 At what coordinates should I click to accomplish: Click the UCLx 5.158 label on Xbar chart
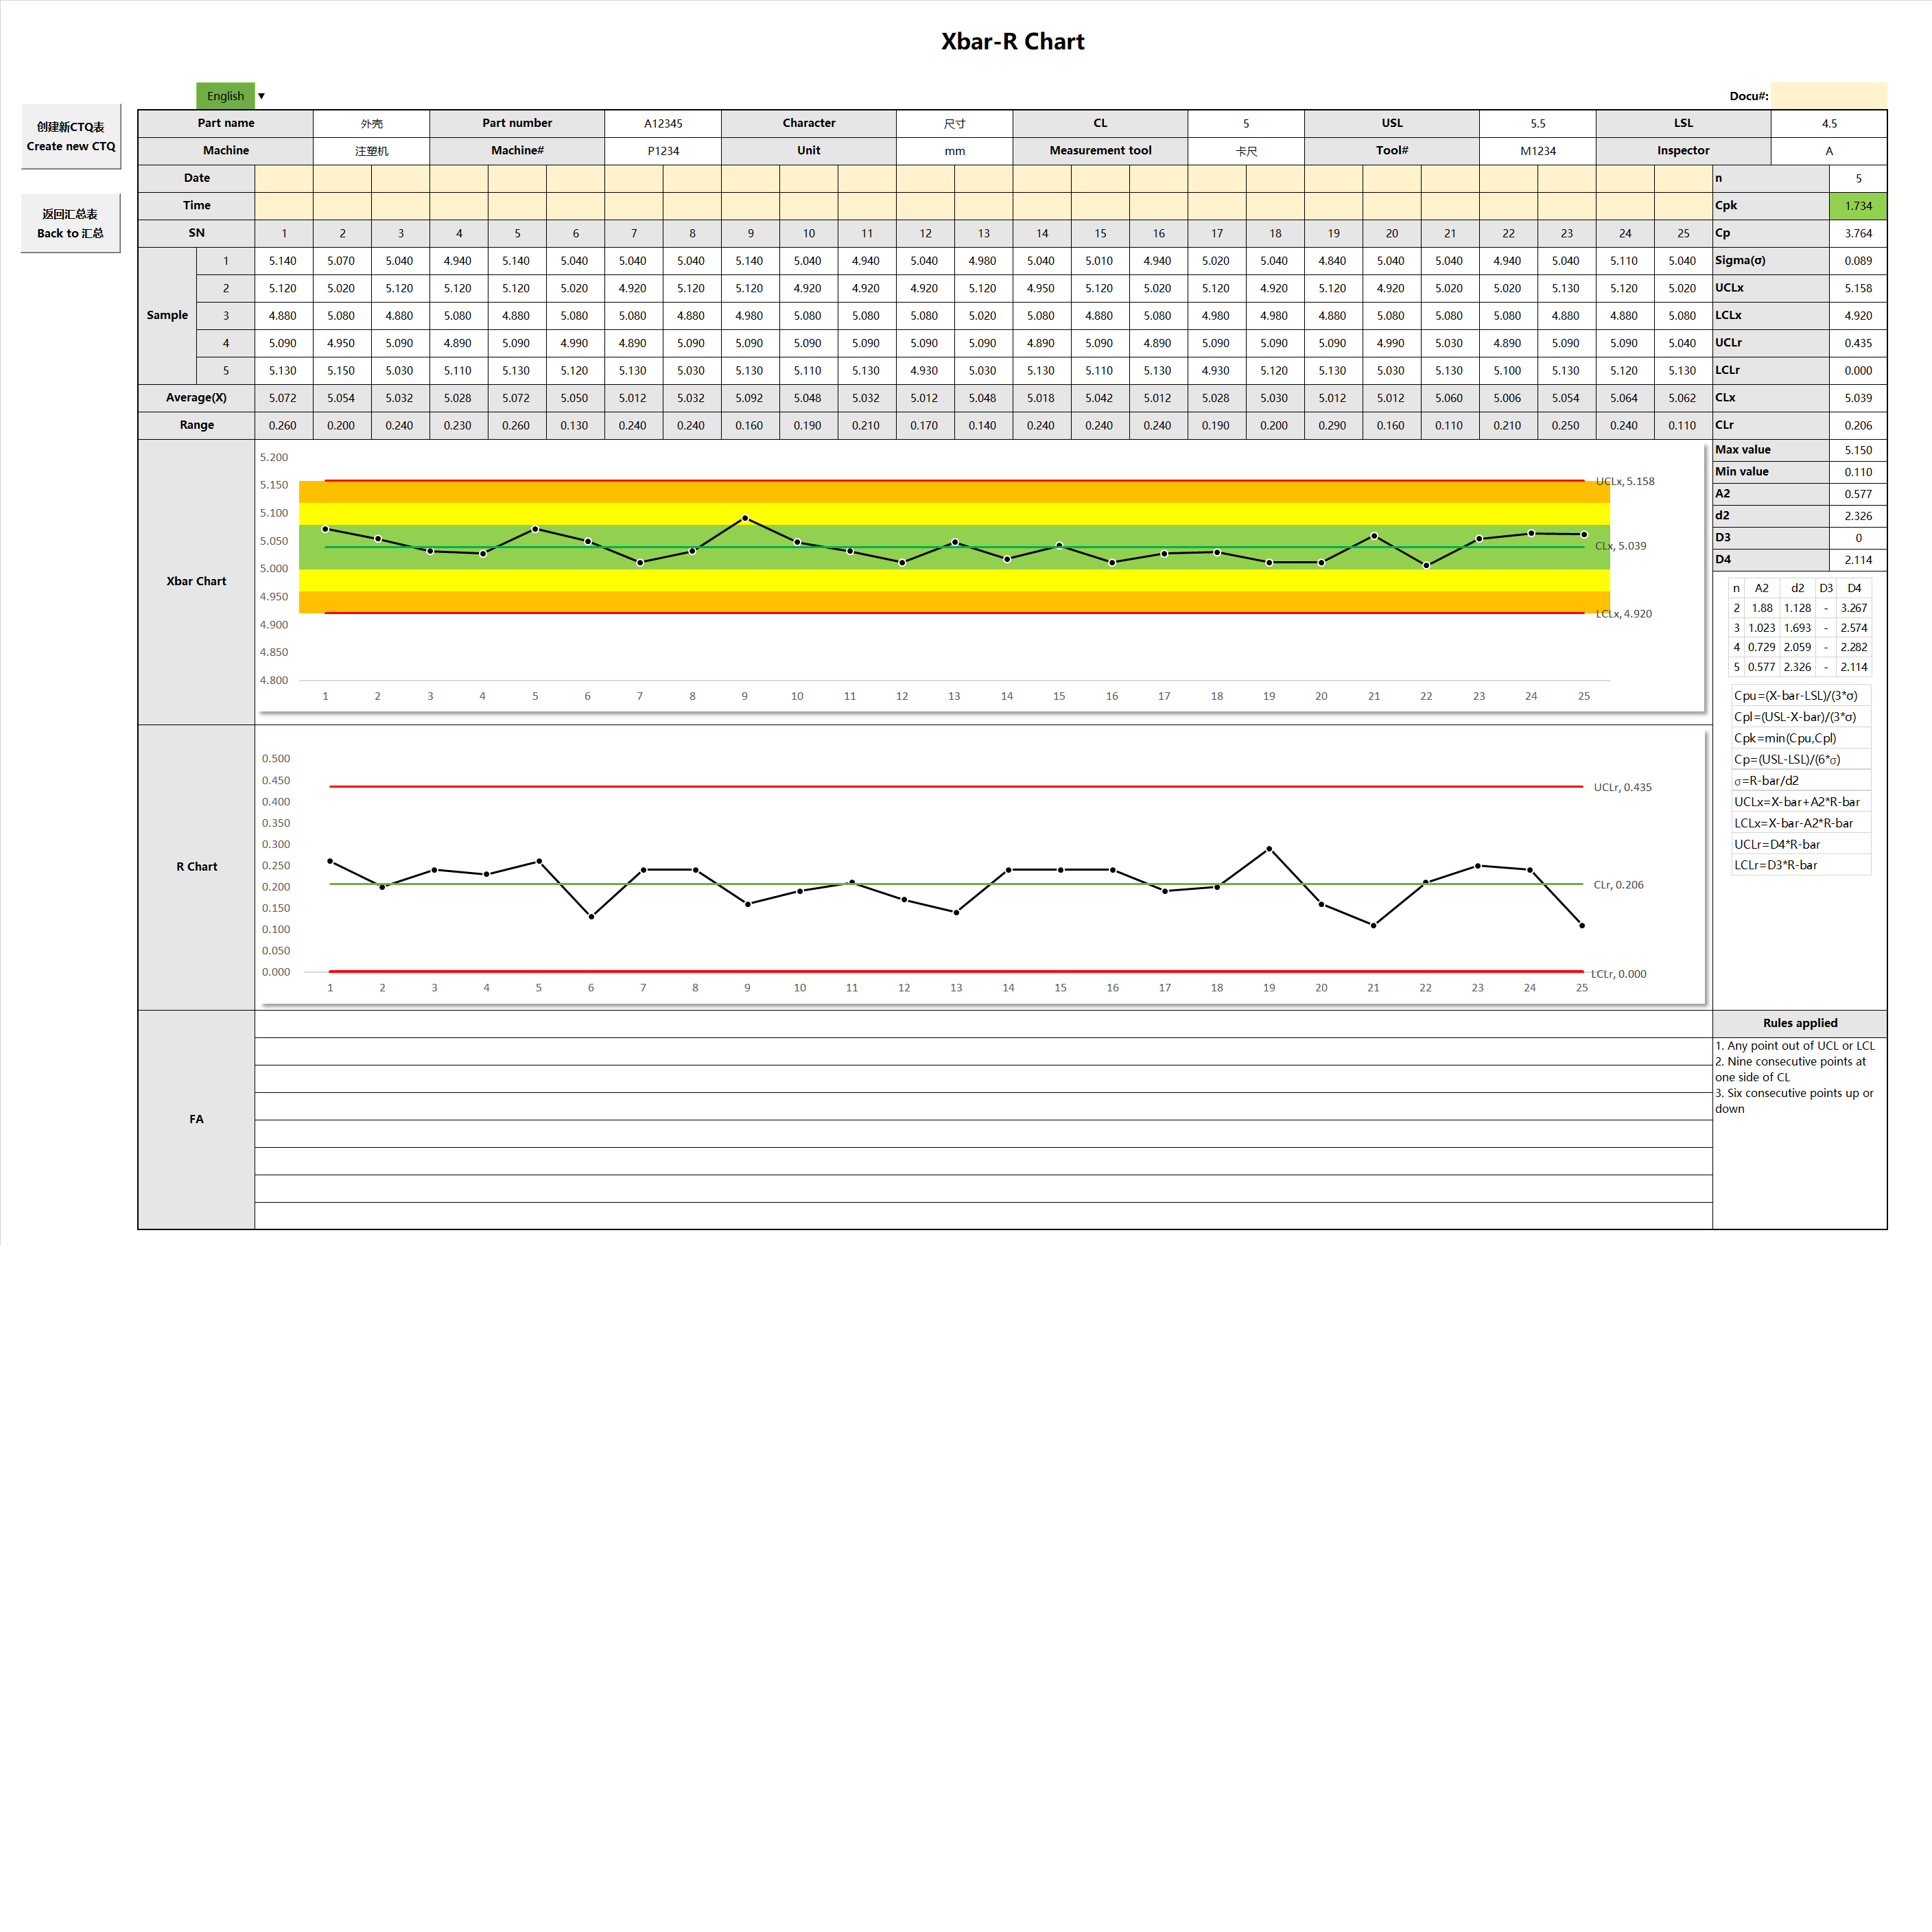[1625, 481]
